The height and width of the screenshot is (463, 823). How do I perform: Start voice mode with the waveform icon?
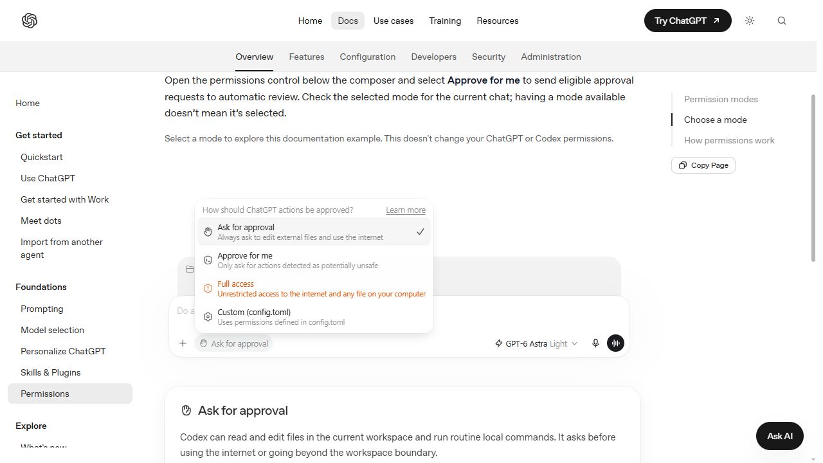[x=615, y=343]
